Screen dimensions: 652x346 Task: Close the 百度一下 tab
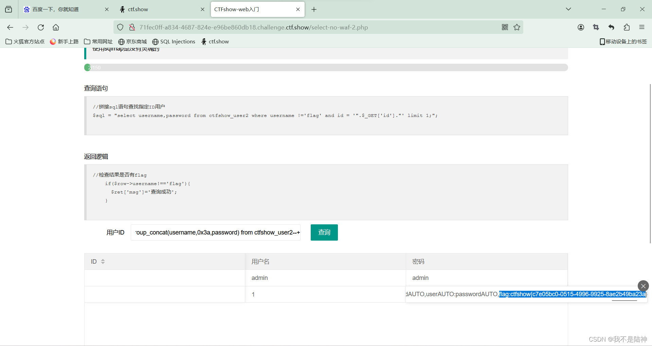pyautogui.click(x=107, y=9)
